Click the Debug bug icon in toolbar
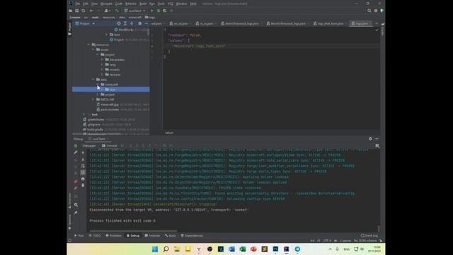453x255 pixels. pos(159,11)
